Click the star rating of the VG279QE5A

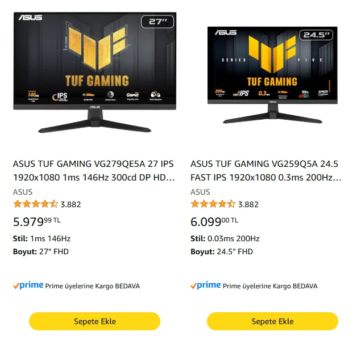pos(35,204)
